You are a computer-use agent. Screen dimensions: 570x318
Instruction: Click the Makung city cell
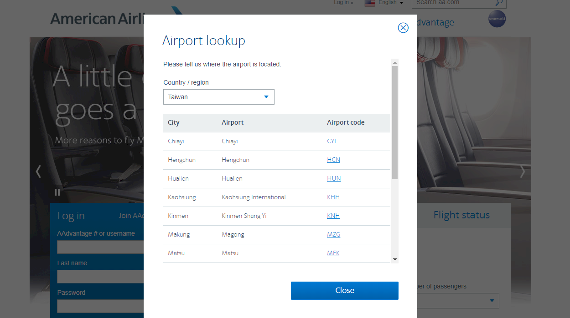click(179, 234)
